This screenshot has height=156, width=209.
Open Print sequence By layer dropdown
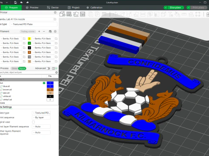[x=41, y=117]
